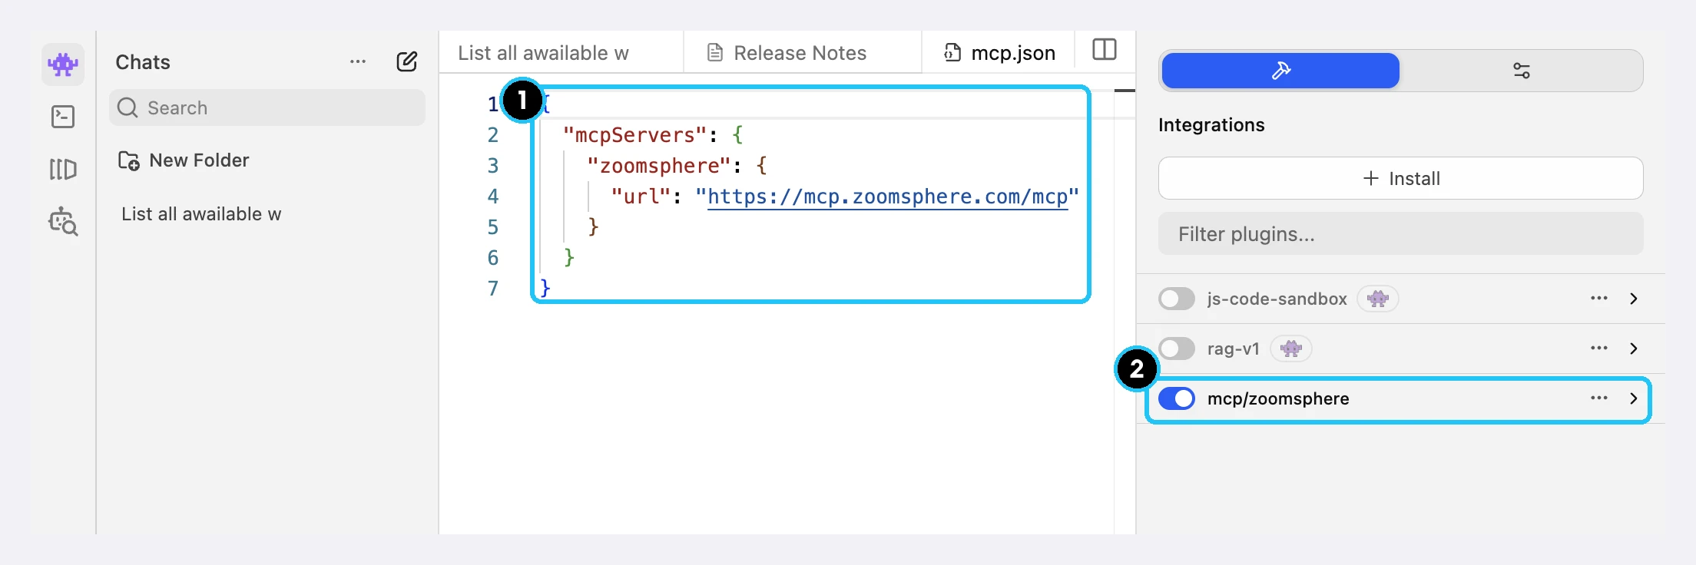Click the Integrations heading text
Image resolution: width=1696 pixels, height=565 pixels.
(1211, 125)
